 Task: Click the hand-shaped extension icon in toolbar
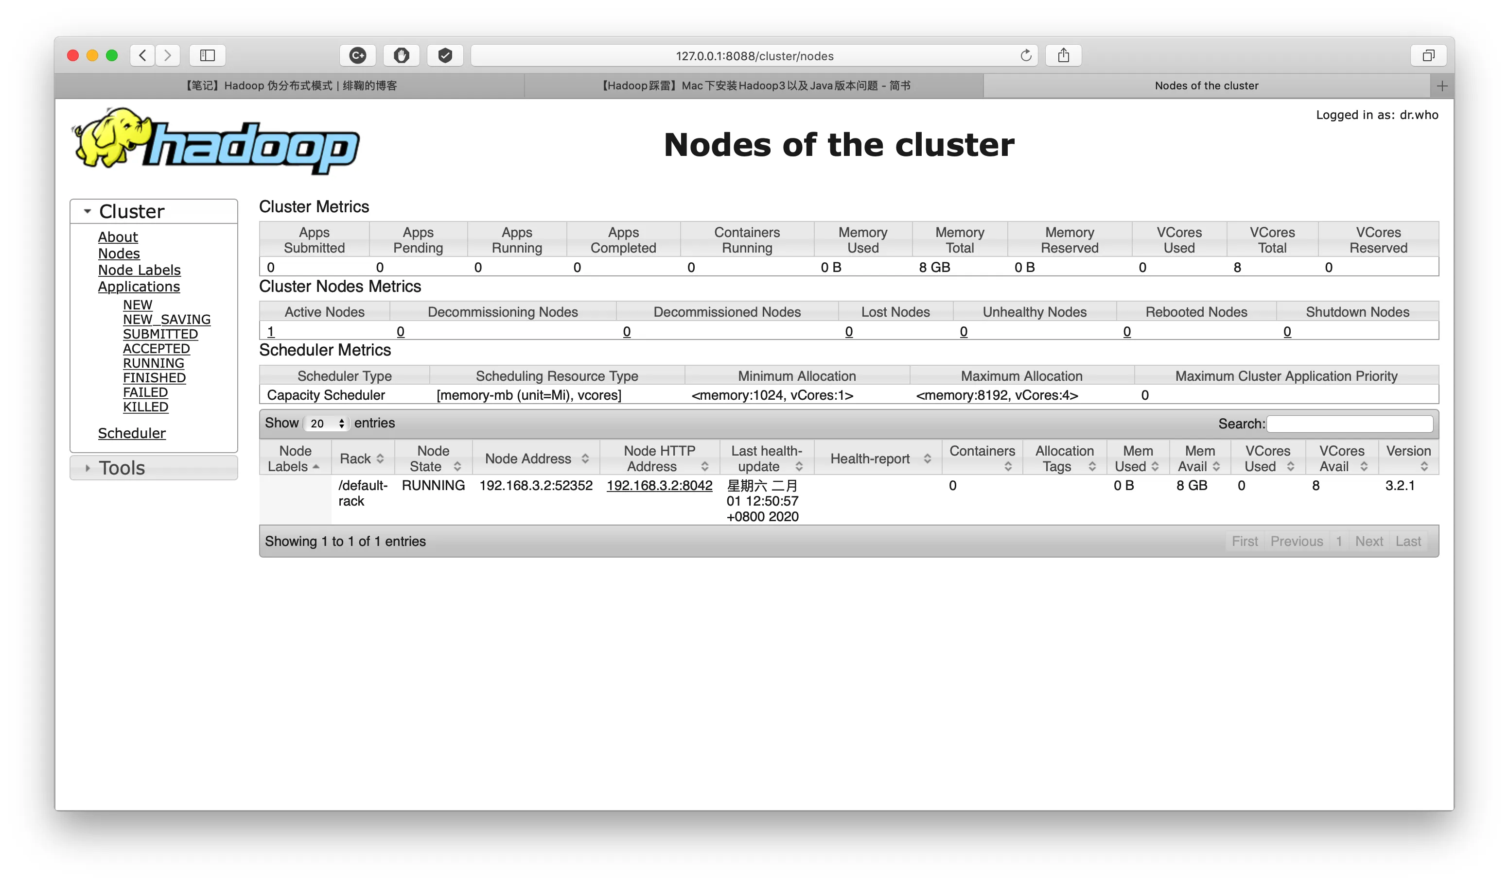[401, 56]
